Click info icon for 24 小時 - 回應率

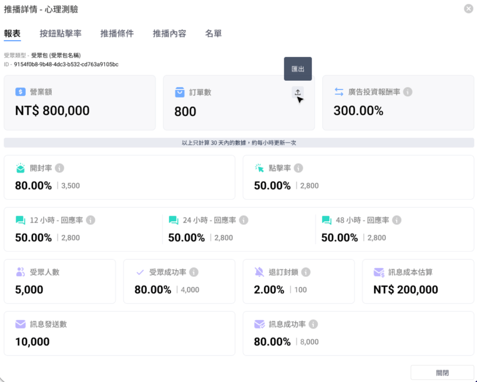click(x=244, y=220)
